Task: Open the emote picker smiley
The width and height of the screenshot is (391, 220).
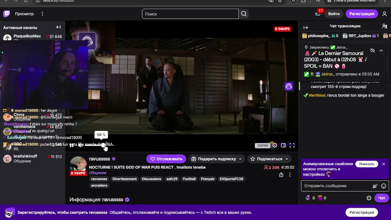Action: coord(384,186)
